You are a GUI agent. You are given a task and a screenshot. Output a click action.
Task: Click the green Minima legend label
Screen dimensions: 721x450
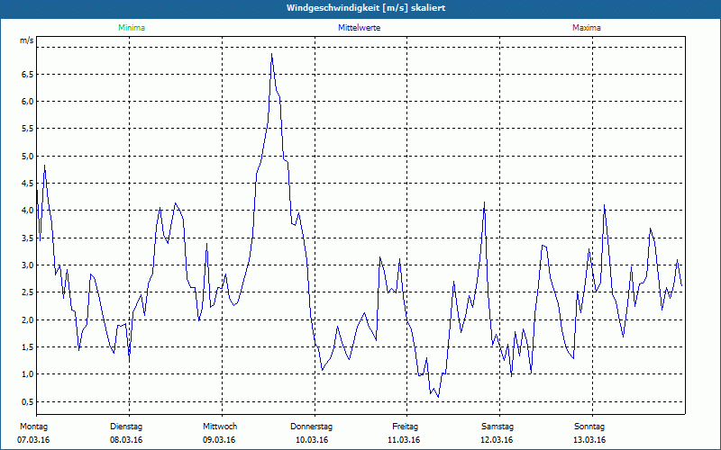point(132,28)
